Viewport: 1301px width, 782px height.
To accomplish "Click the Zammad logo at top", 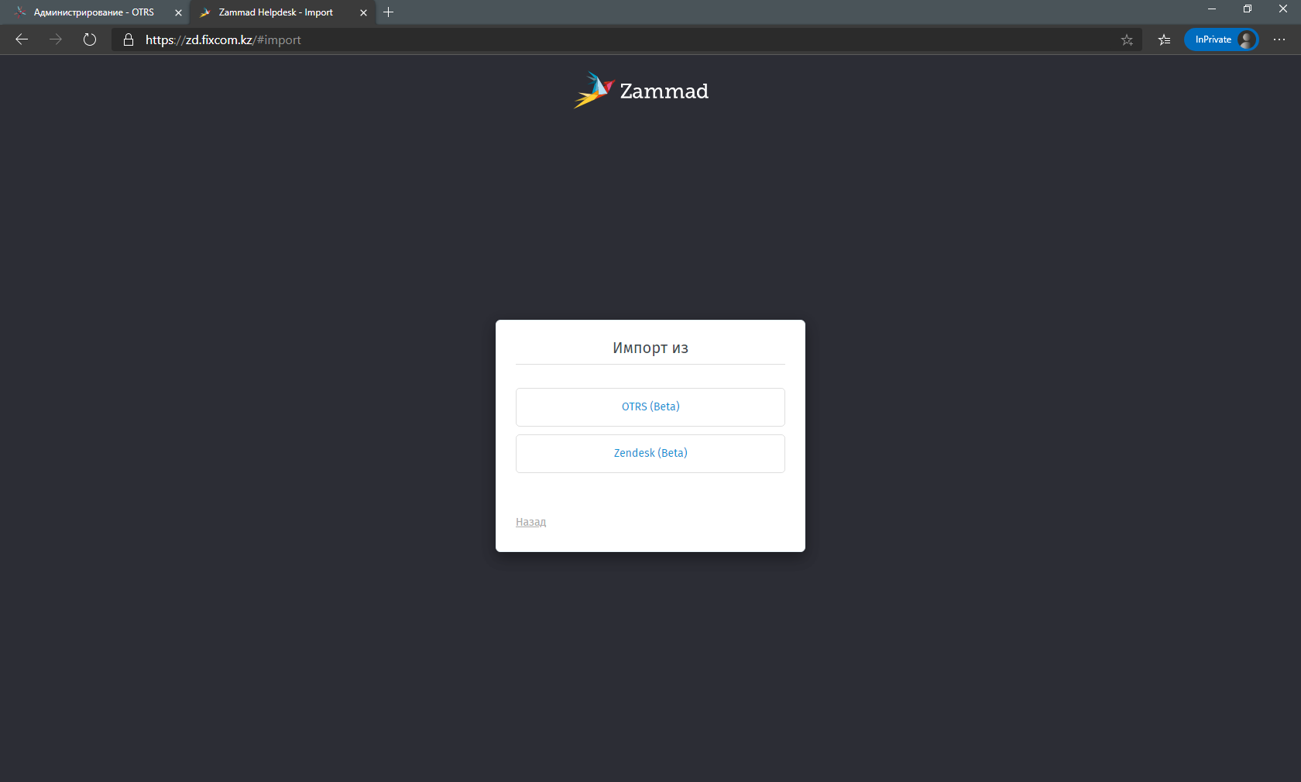I will point(641,91).
